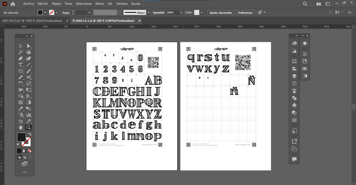Choose the Ellipse tool

(21, 71)
